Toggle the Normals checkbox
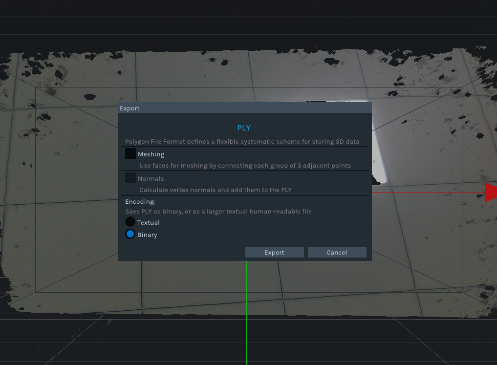497x365 pixels. (x=130, y=178)
